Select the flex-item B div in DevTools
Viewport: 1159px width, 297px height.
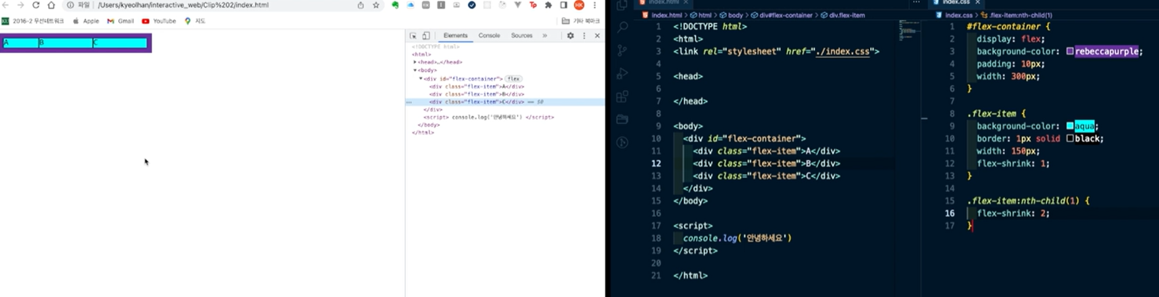tap(476, 94)
